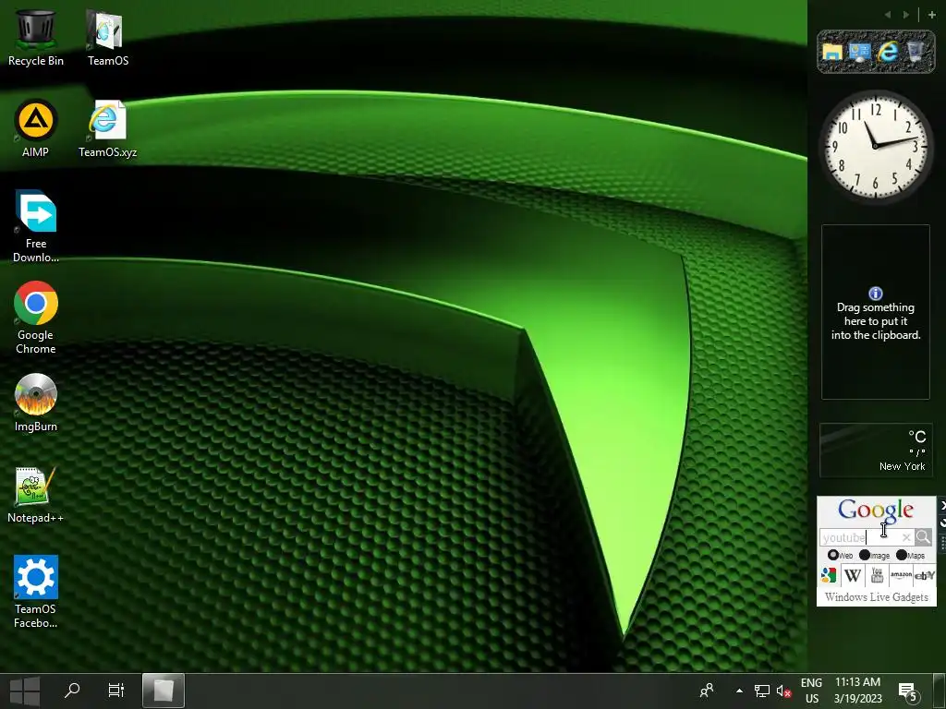Screen dimensions: 946x709
Task: Open File Explorer in the sidebar launcher gadget
Action: pyautogui.click(x=832, y=52)
